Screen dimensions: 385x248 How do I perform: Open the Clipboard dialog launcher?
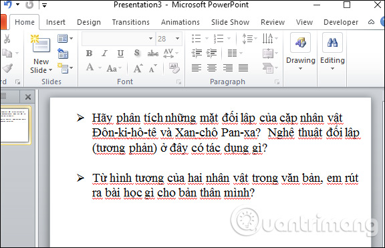[x=17, y=82]
